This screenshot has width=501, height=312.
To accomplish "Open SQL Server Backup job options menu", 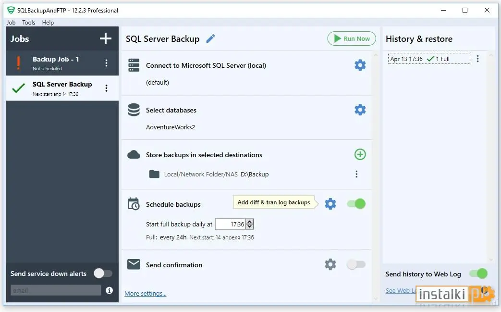I will click(x=107, y=88).
